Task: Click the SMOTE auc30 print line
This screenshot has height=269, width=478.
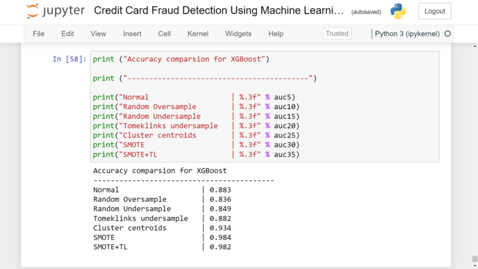Action: [x=196, y=145]
